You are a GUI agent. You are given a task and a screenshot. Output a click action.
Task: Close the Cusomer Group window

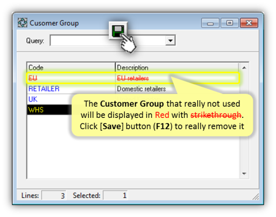click(x=249, y=23)
